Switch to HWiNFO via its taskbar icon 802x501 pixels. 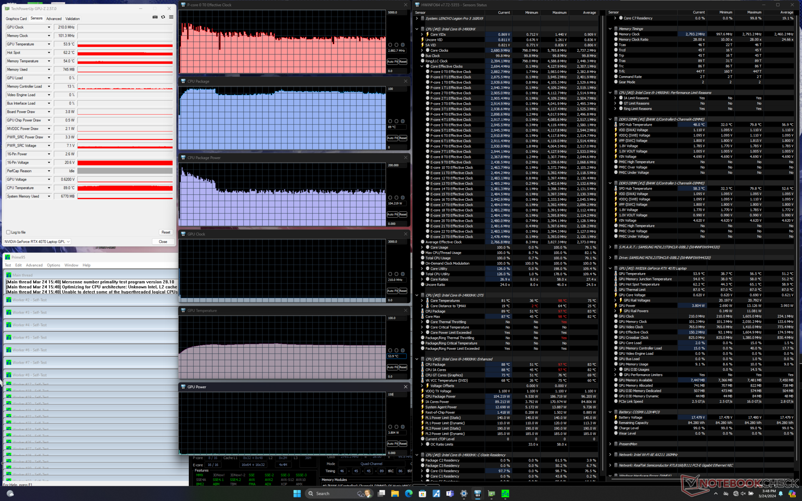click(477, 493)
